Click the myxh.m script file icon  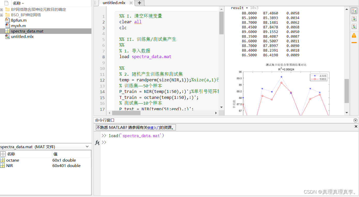click(7, 26)
